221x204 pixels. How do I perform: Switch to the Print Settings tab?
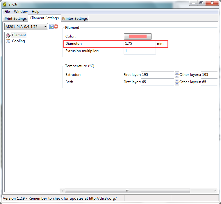click(16, 19)
